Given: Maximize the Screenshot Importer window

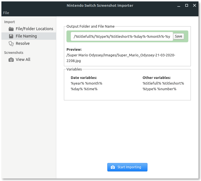Looking at the screenshot, I should (186, 5).
